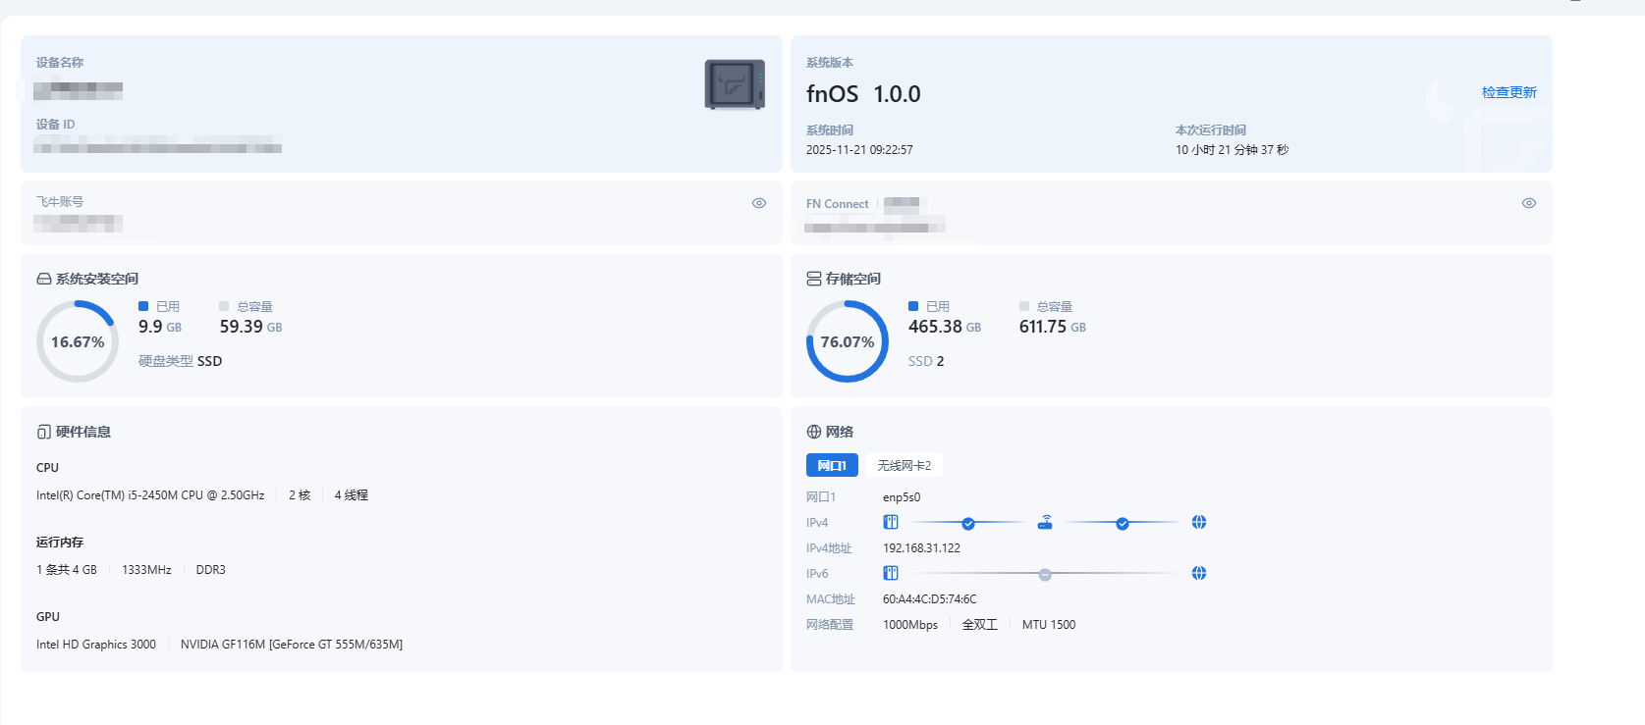Click the 1000Mbps link speed
1645x725 pixels.
click(x=910, y=625)
